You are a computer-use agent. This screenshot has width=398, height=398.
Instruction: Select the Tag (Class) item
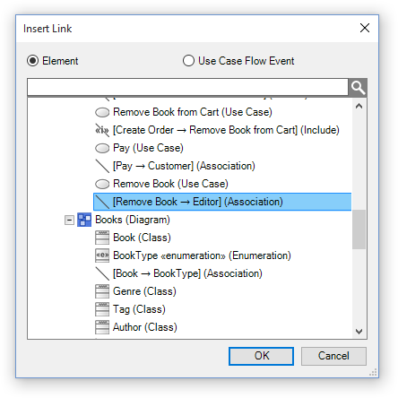pos(139,309)
